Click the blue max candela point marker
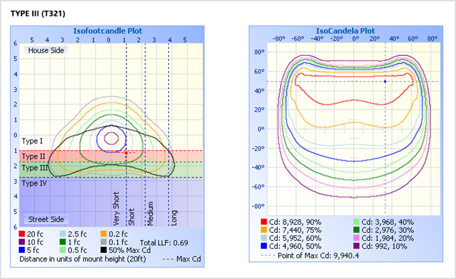 385,81
